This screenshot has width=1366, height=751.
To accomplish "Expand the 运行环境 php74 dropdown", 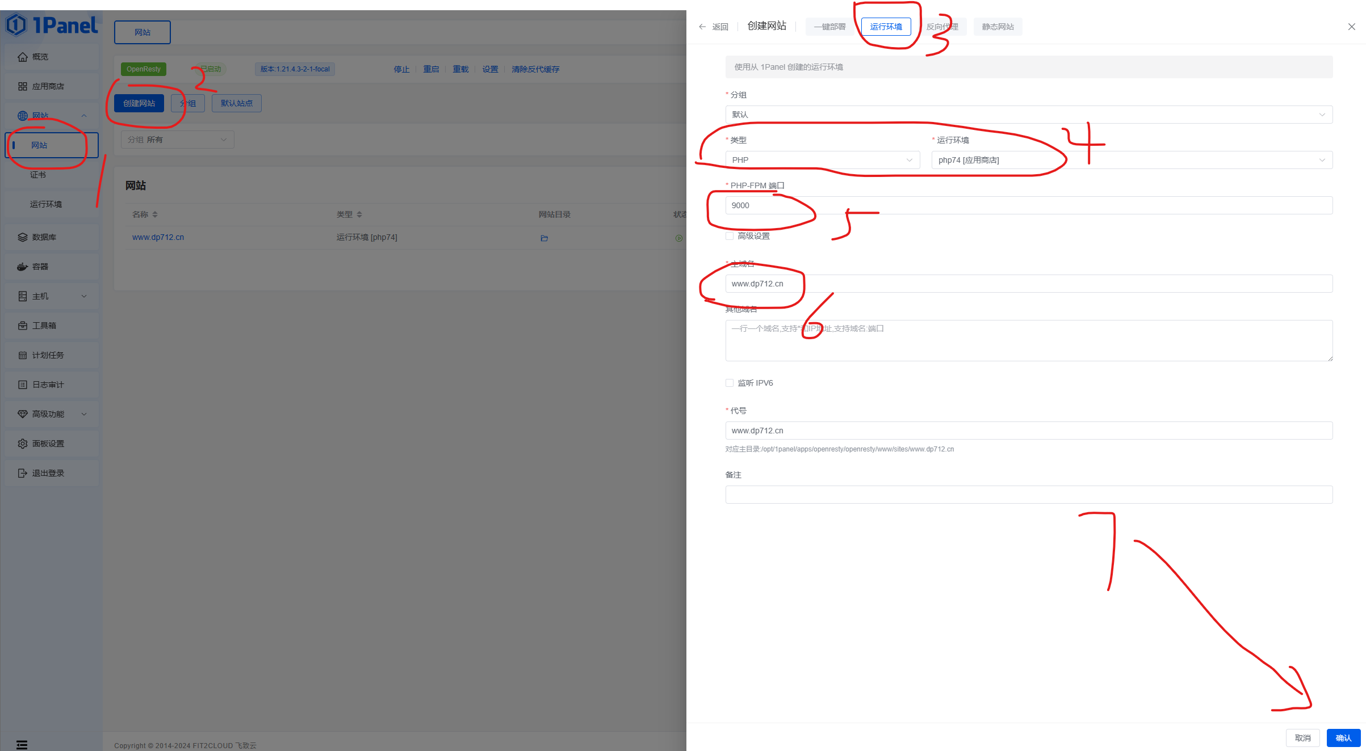I will pyautogui.click(x=1131, y=160).
